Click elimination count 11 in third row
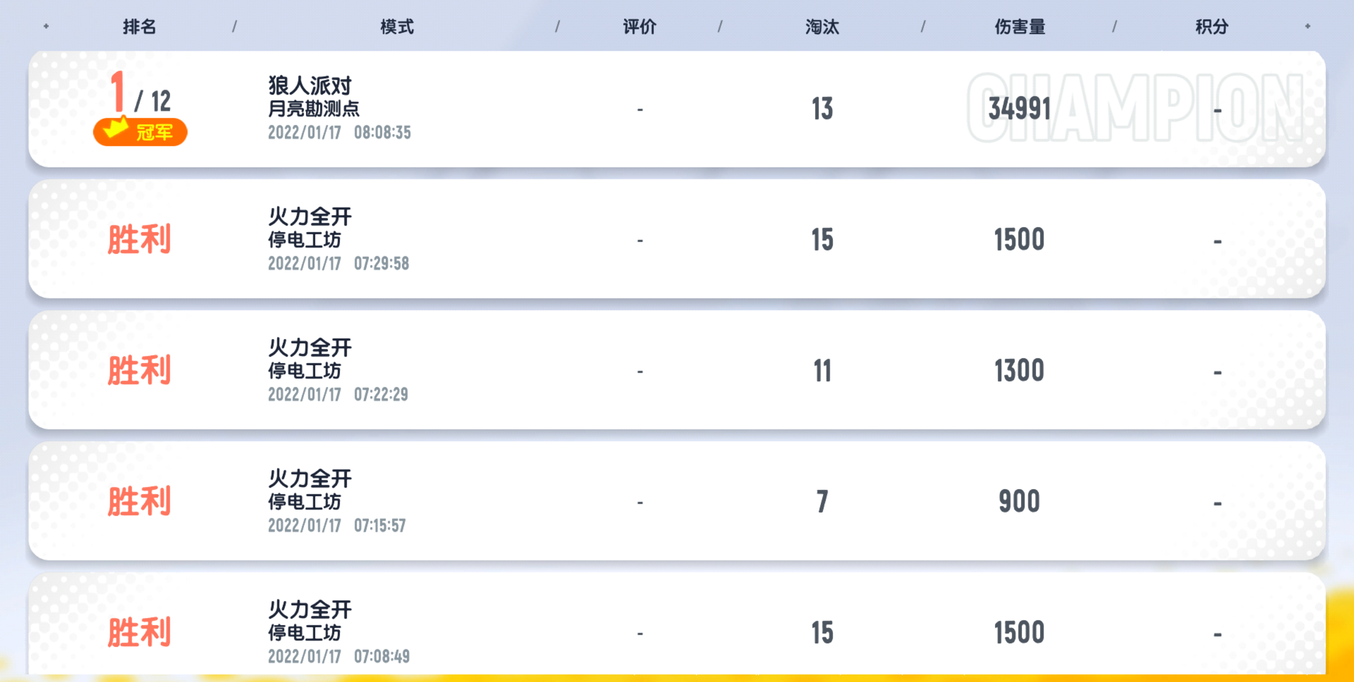This screenshot has height=682, width=1354. 822,370
